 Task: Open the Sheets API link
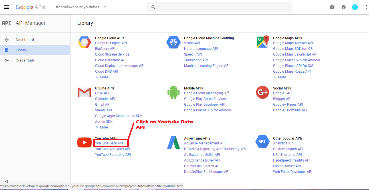click(104, 110)
